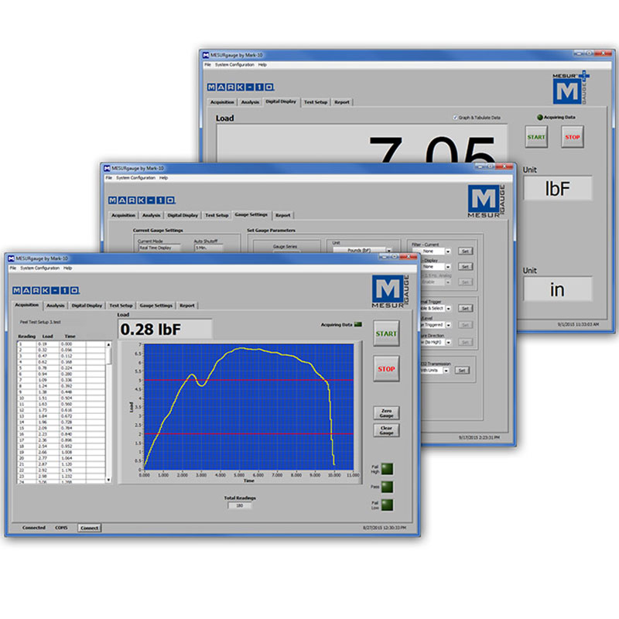Click the readings table vertical scrollbar thumb

point(108,356)
